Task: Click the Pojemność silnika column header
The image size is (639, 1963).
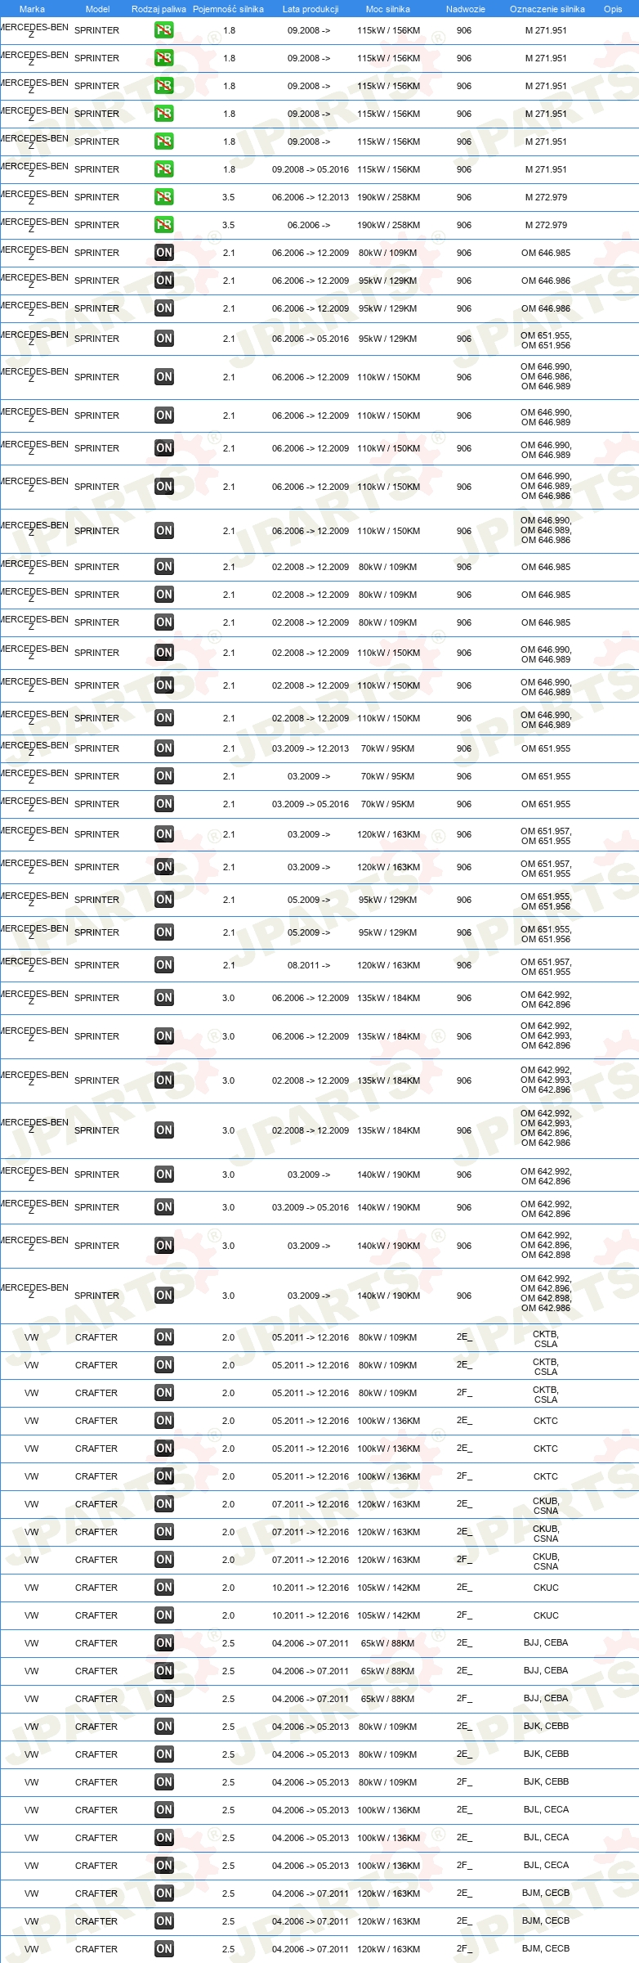Action: [228, 9]
